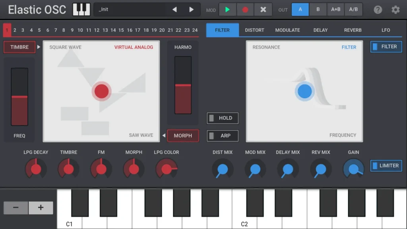Select sequencer step 12
The width and height of the screenshot is (407, 229).
pyautogui.click(x=97, y=30)
